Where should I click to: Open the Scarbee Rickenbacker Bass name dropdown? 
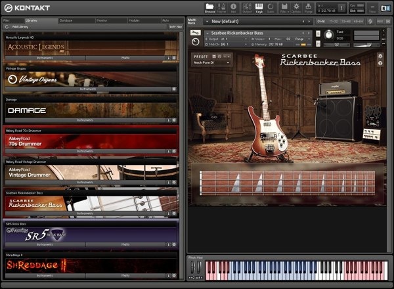(208, 33)
